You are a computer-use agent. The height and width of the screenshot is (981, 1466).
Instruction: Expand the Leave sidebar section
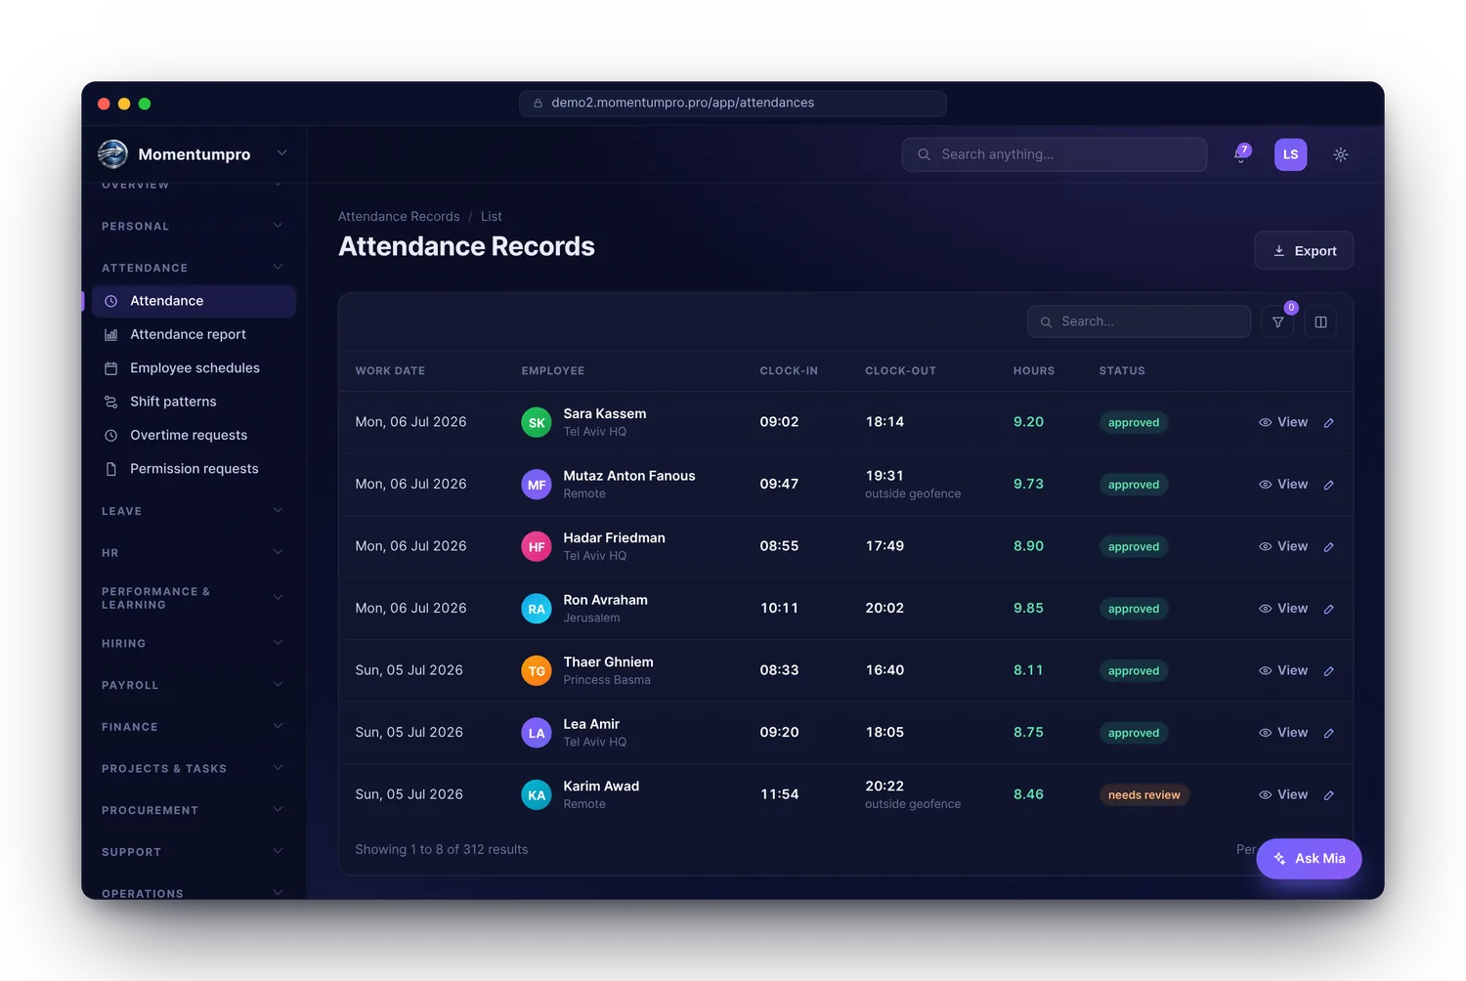(x=193, y=511)
